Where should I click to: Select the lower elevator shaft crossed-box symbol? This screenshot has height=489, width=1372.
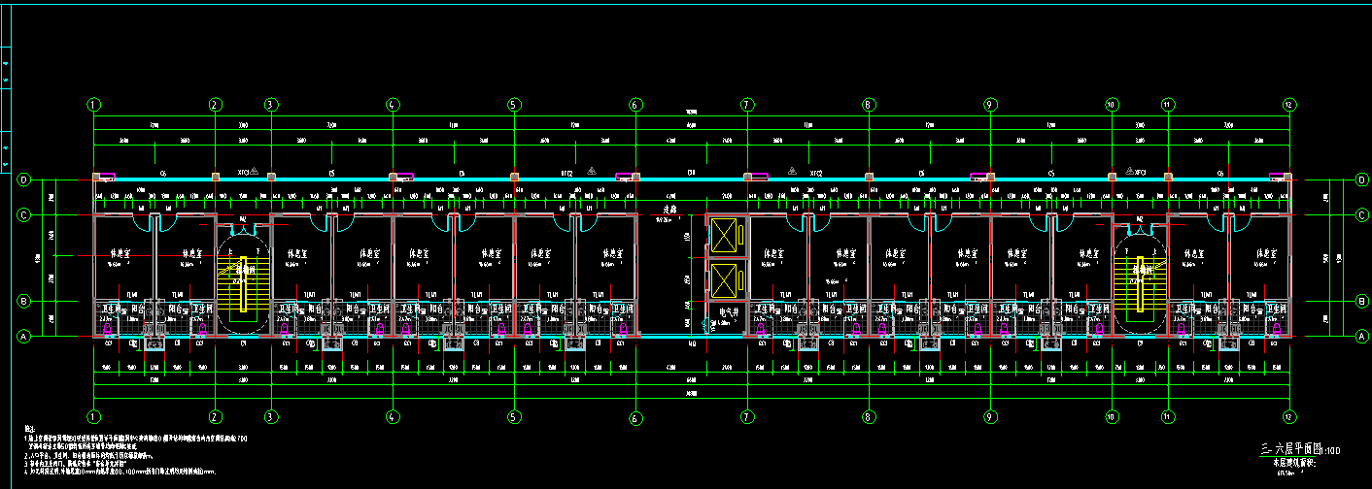pos(725,281)
